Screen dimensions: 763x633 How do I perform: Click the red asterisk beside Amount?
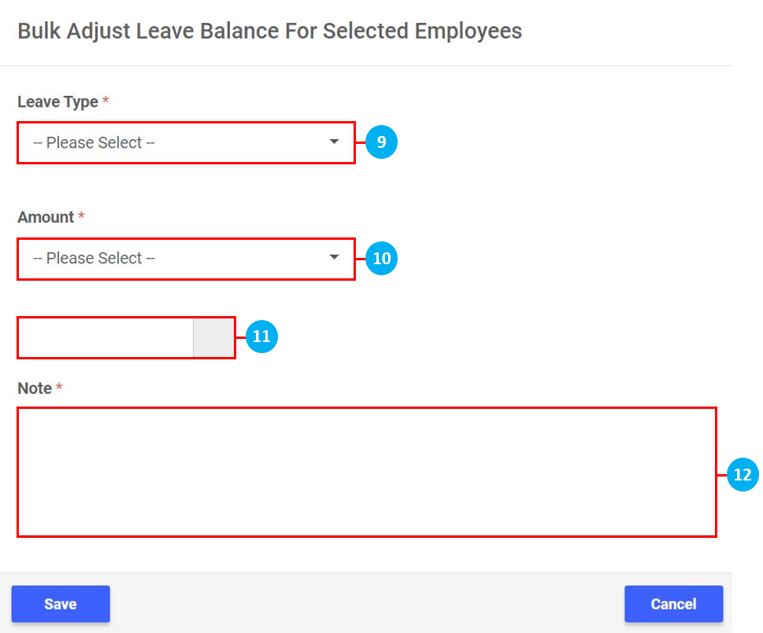(81, 217)
